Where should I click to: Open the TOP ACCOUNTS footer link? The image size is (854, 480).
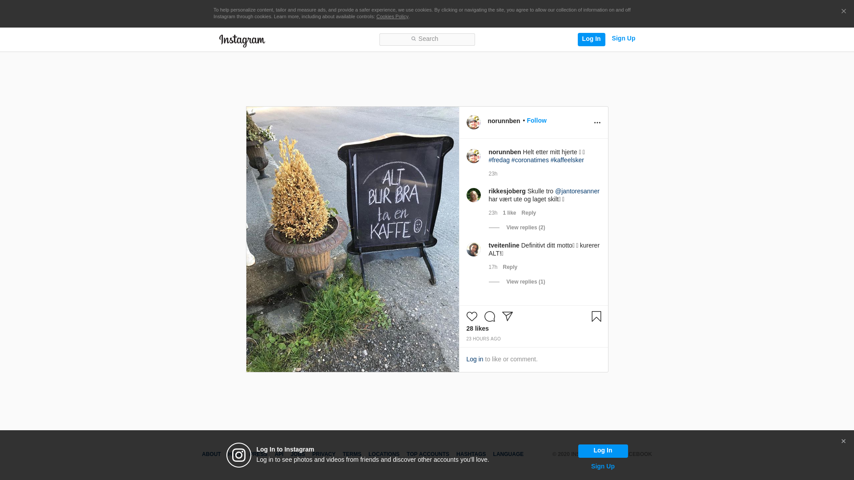pyautogui.click(x=427, y=454)
